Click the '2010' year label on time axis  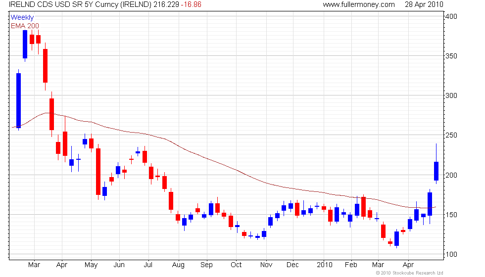click(325, 265)
